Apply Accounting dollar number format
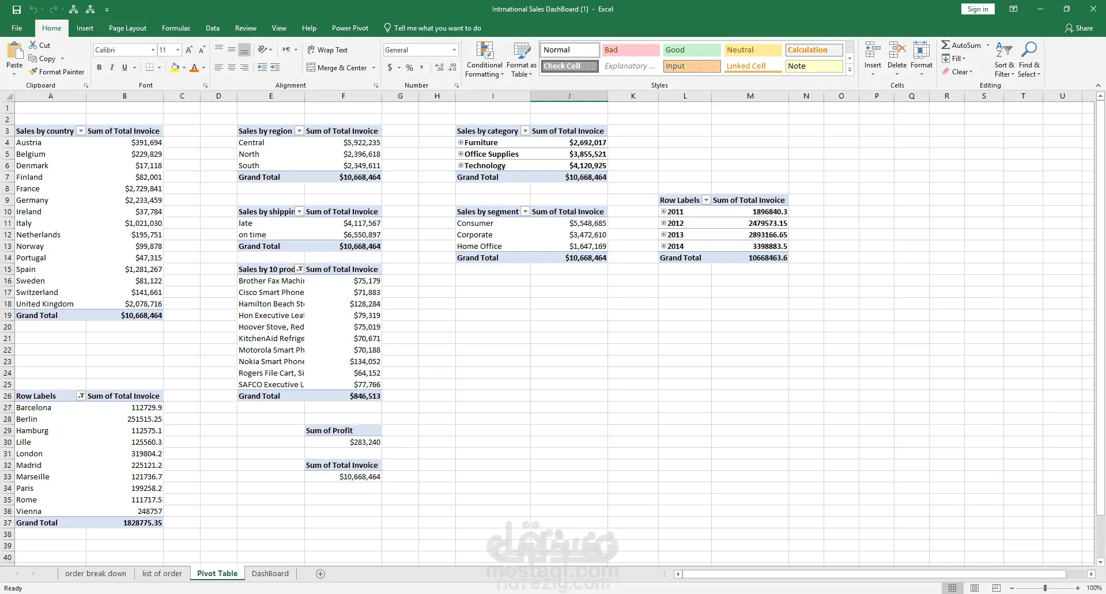1106x594 pixels. [x=390, y=67]
